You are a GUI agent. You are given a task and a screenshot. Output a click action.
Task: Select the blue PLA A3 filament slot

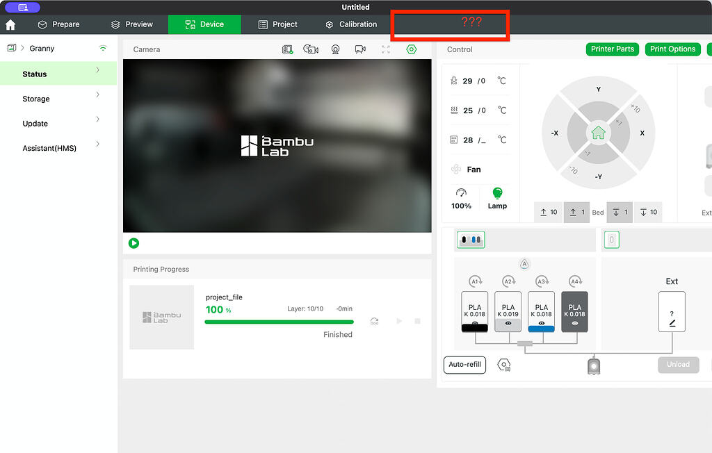pos(541,312)
